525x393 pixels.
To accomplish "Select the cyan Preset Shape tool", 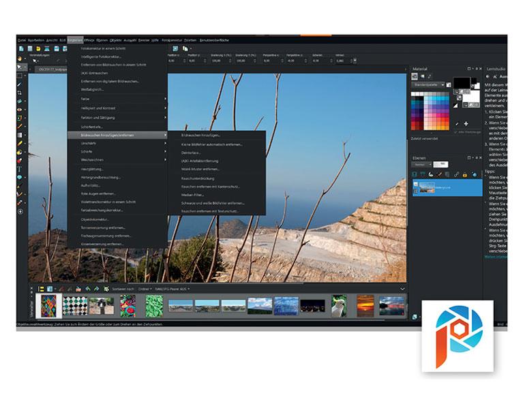I will tap(20, 177).
